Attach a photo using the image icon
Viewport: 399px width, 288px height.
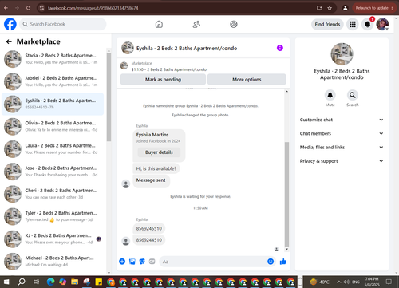tap(132, 262)
